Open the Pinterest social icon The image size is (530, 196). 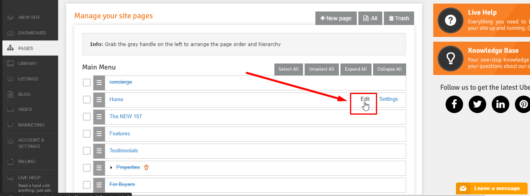[523, 104]
